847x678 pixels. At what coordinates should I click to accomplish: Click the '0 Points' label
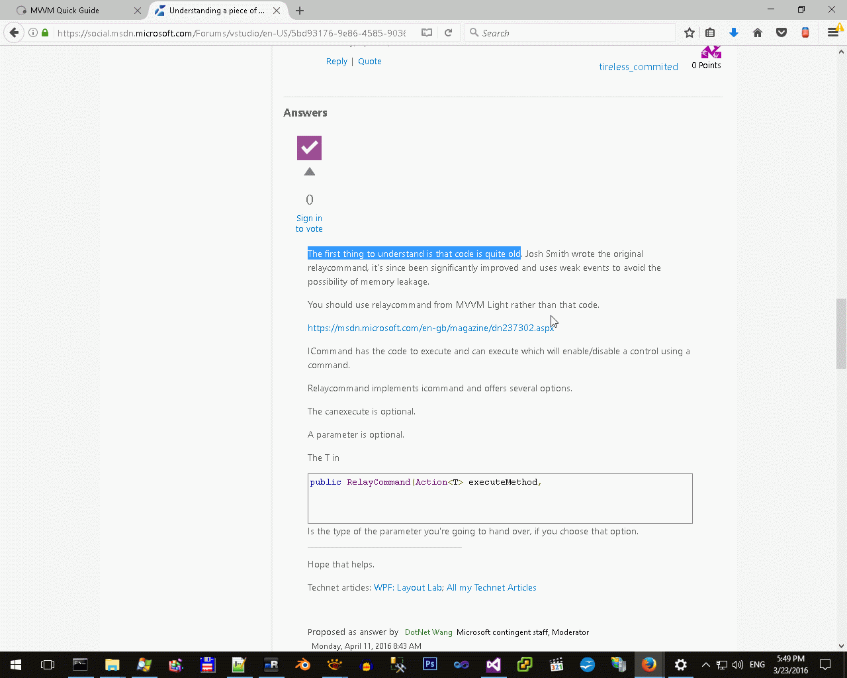coord(706,66)
